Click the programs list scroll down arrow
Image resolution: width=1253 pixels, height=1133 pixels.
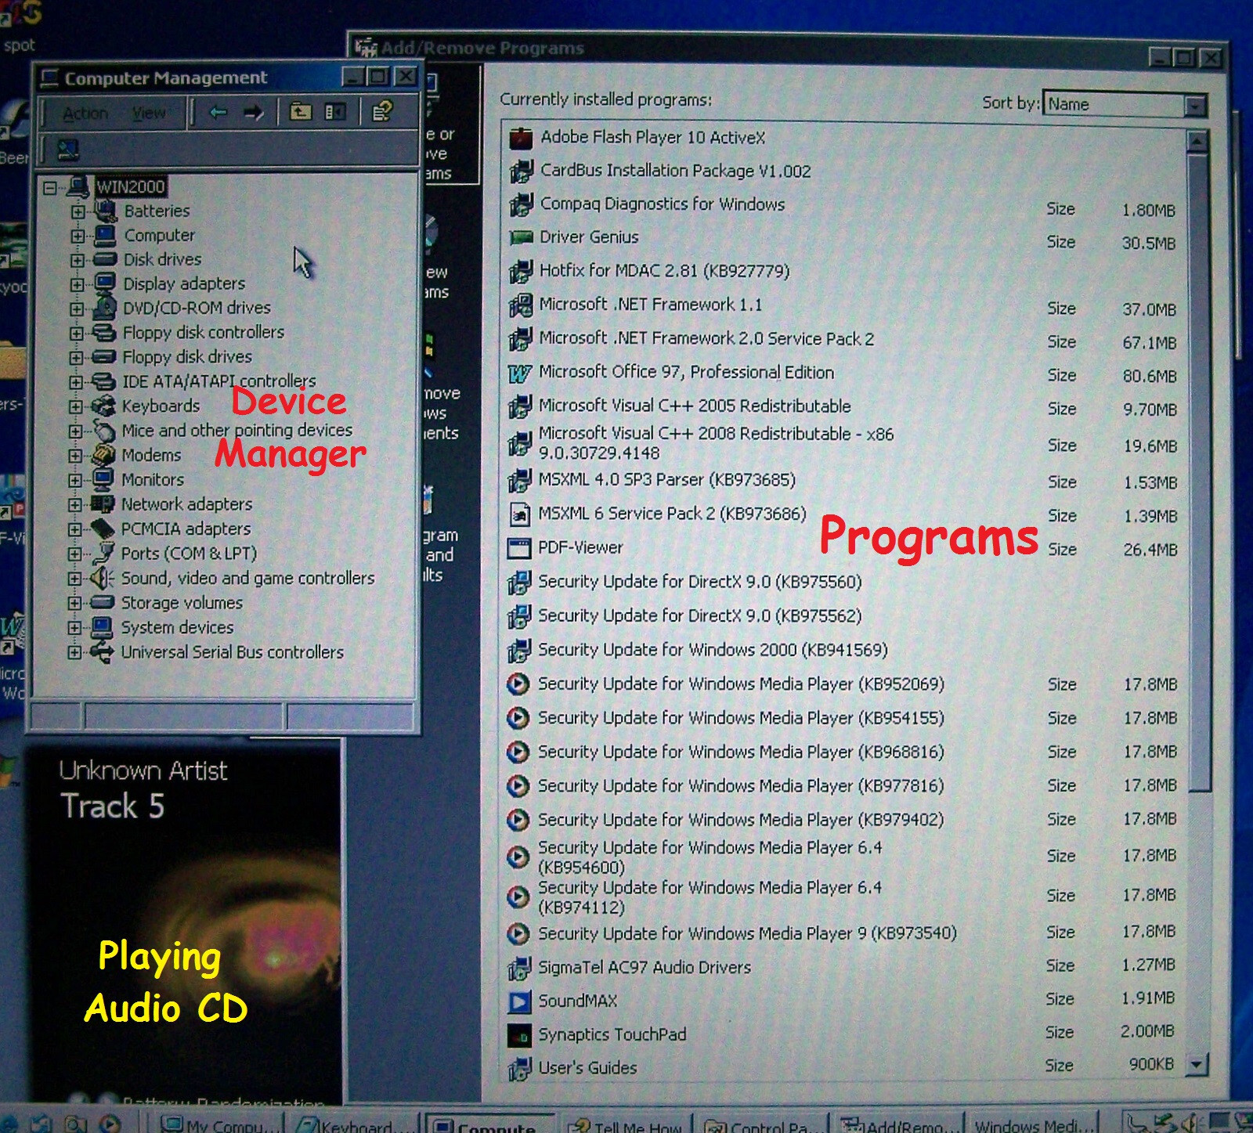point(1196,1063)
